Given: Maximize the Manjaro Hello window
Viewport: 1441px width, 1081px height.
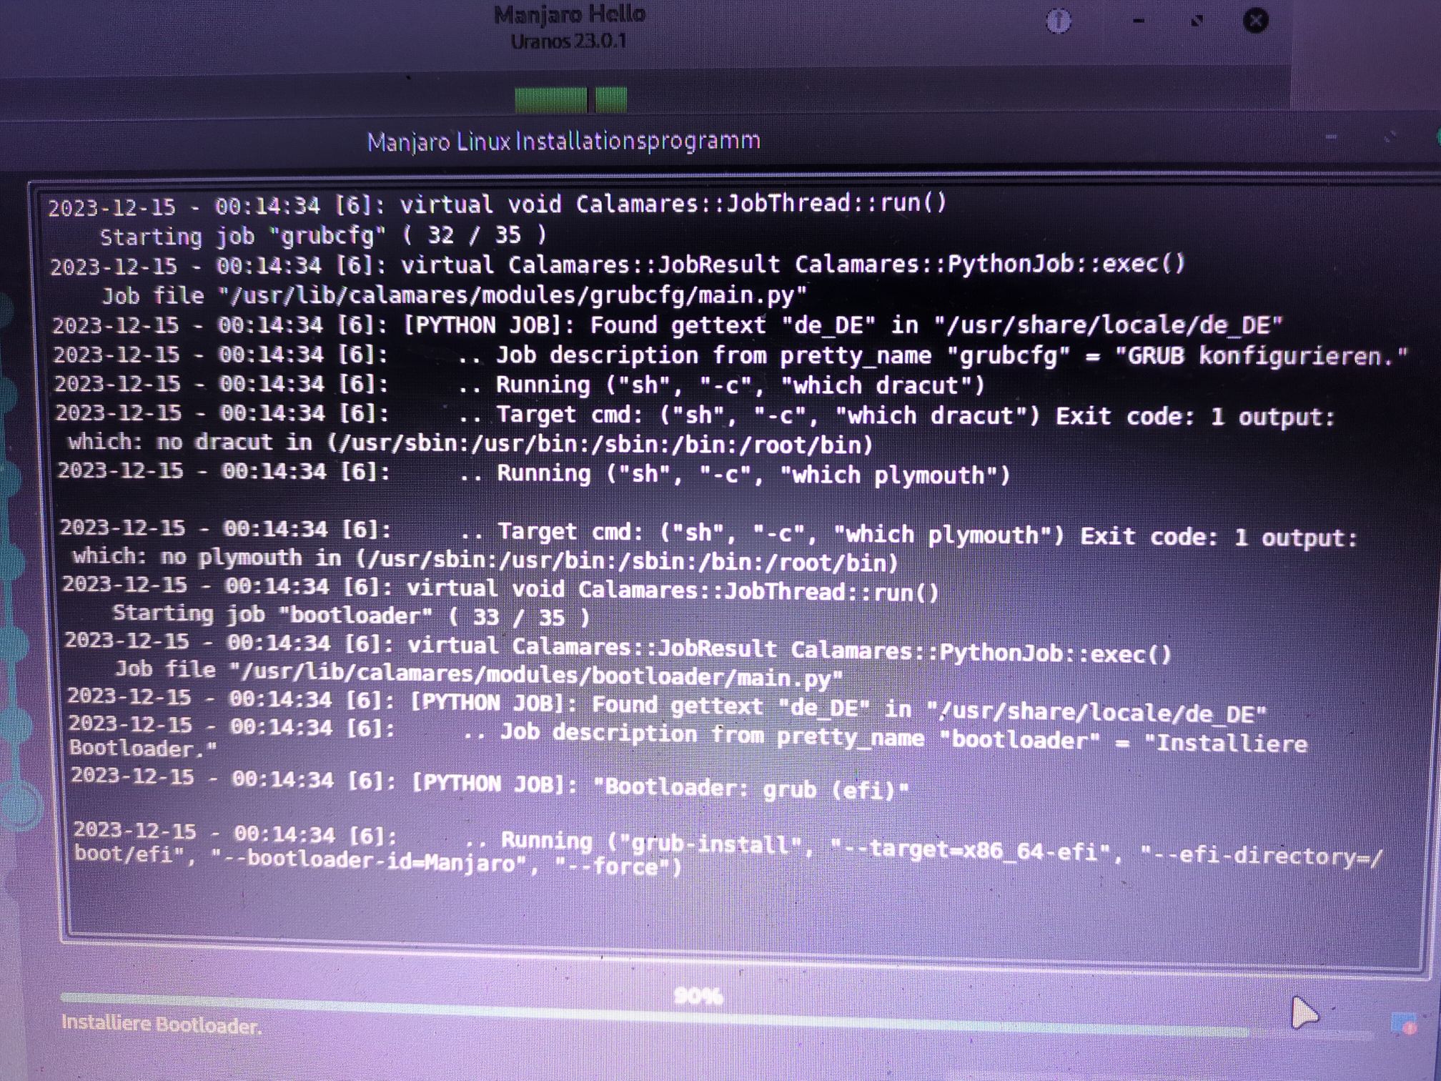Looking at the screenshot, I should [x=1197, y=21].
